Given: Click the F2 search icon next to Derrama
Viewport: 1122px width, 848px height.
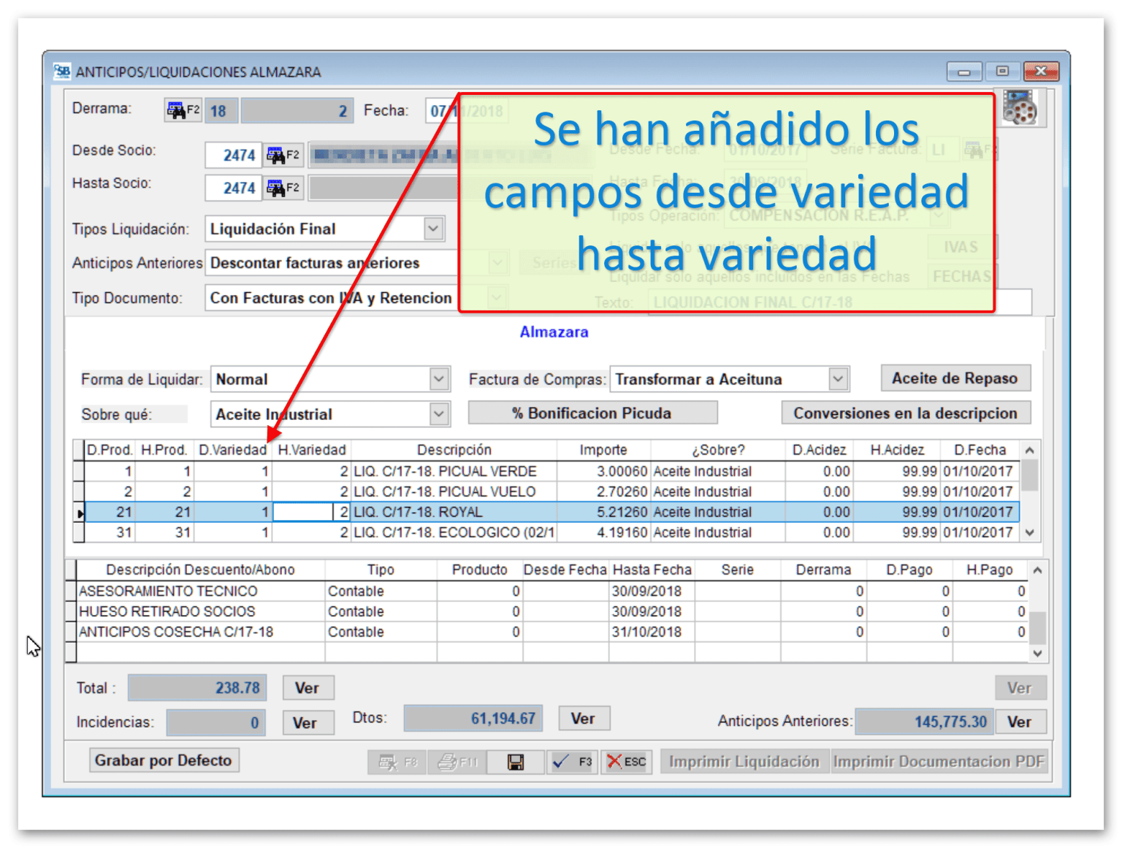Looking at the screenshot, I should pyautogui.click(x=183, y=110).
